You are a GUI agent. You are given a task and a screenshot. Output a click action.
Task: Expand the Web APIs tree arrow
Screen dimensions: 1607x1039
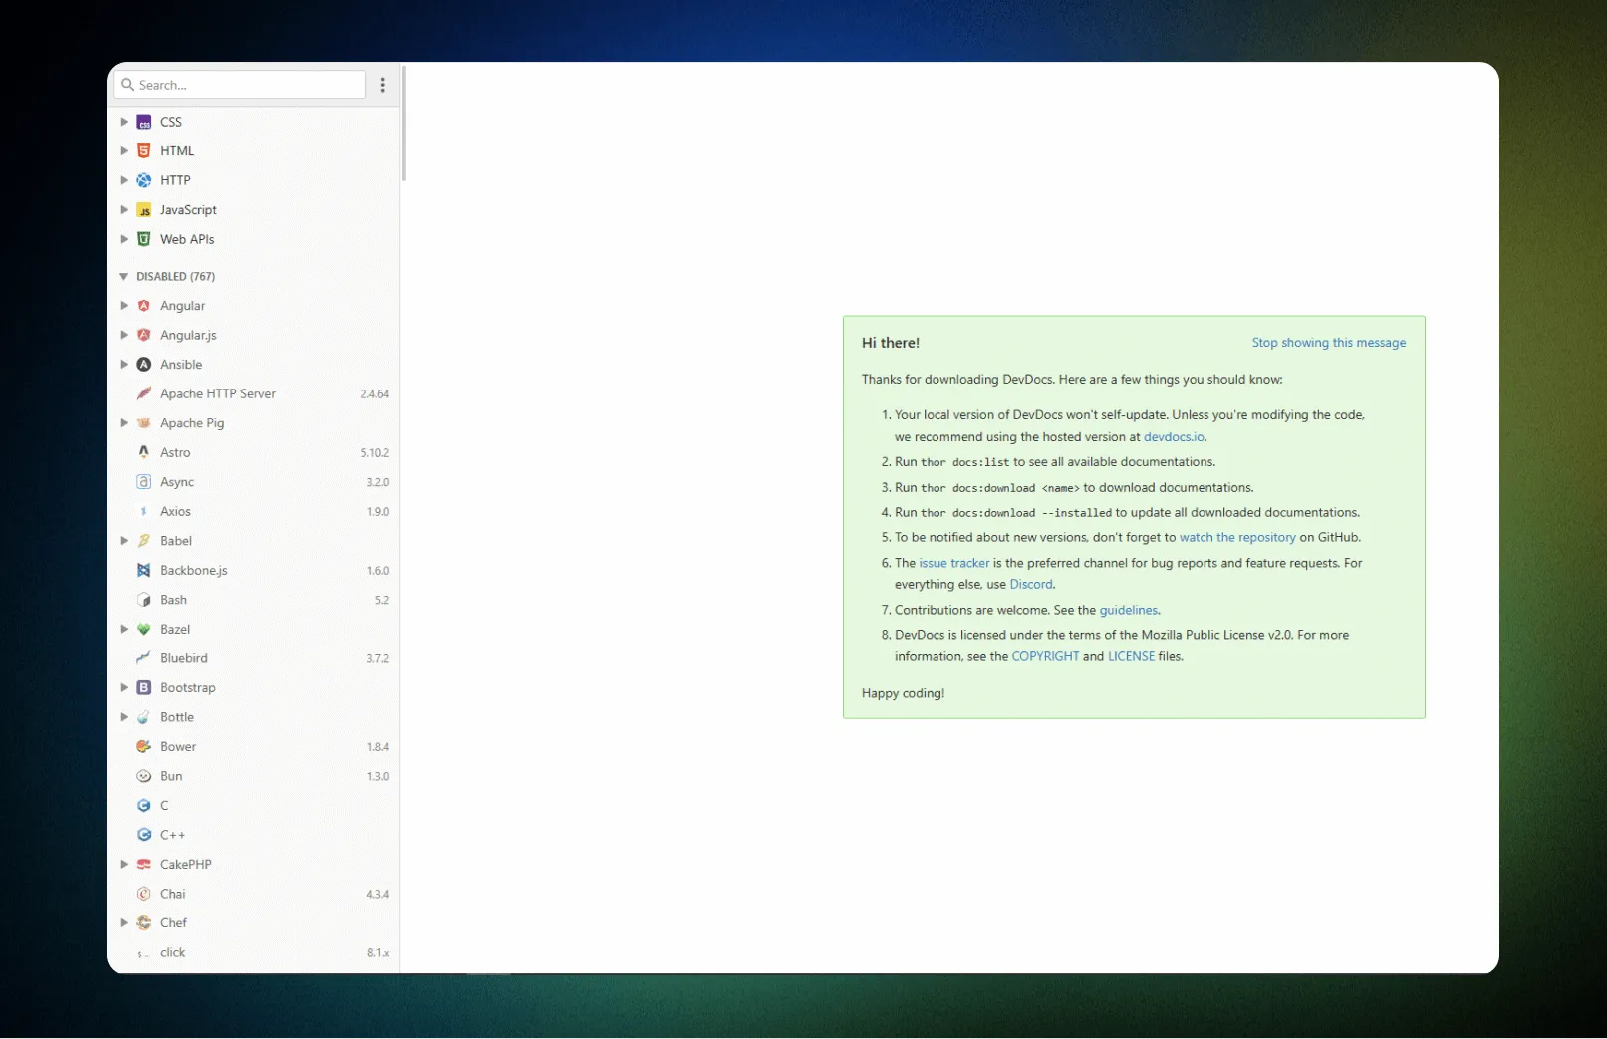click(124, 239)
